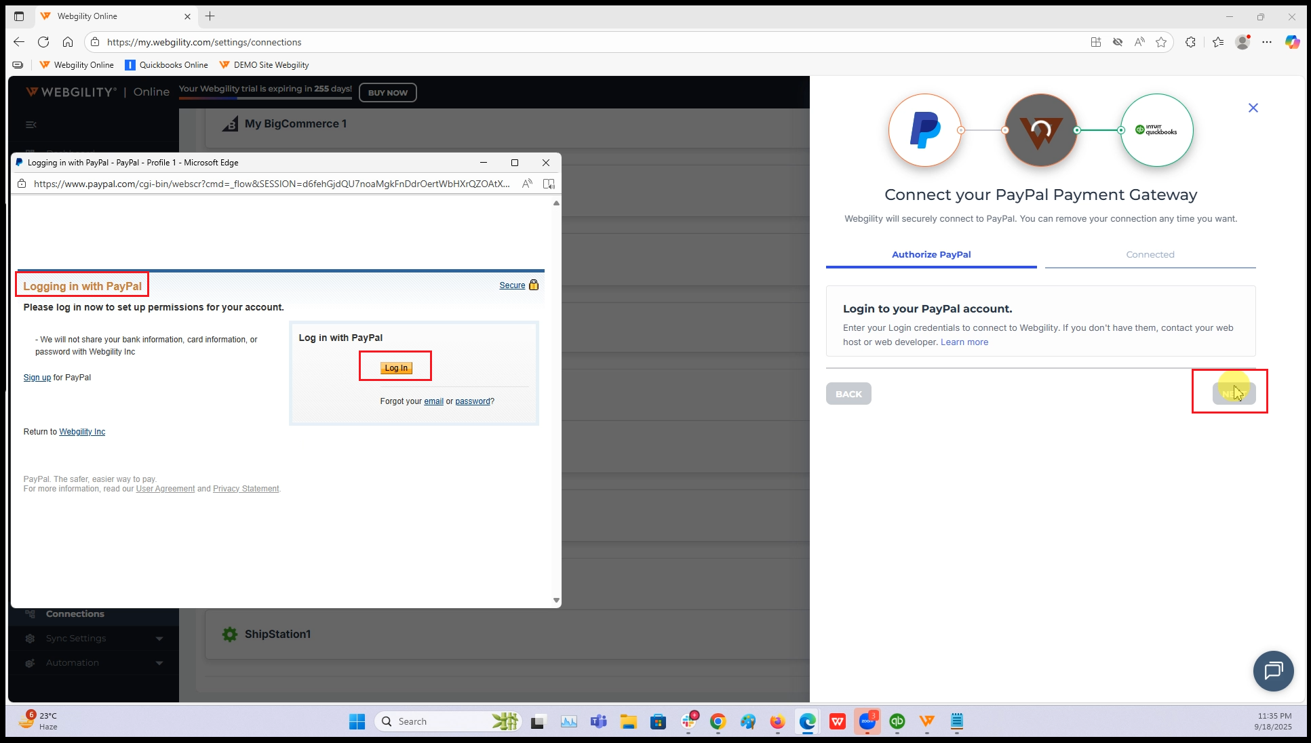Click the Sync Settings gear icon
The width and height of the screenshot is (1311, 743).
30,639
